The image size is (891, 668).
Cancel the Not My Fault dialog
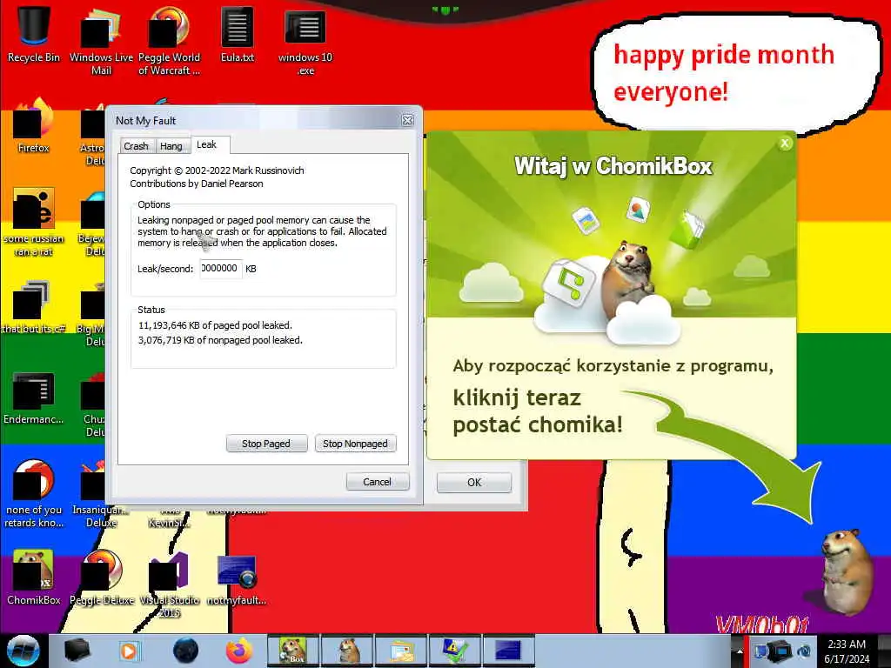point(378,482)
